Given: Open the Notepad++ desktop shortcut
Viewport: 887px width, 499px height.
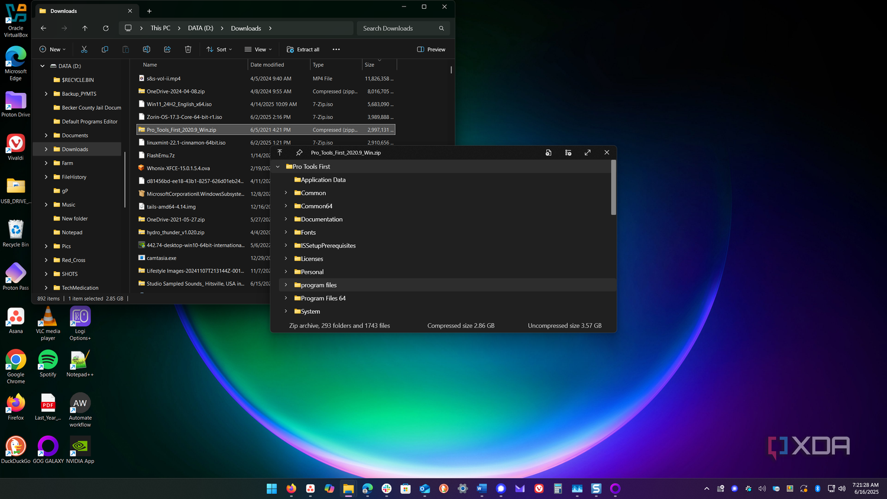Looking at the screenshot, I should (80, 364).
